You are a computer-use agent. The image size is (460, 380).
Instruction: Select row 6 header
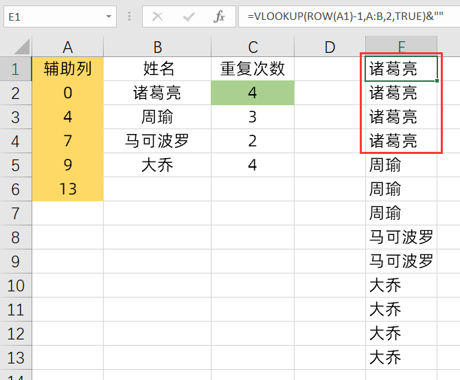(16, 190)
